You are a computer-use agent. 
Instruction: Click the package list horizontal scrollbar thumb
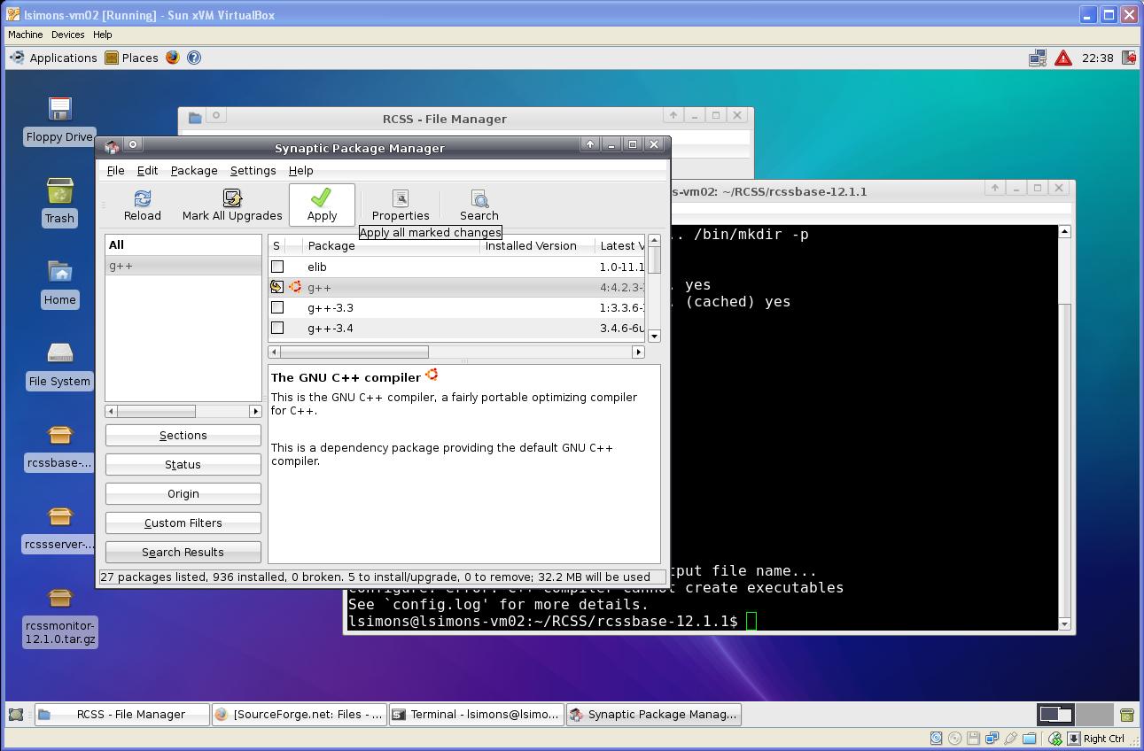[354, 352]
